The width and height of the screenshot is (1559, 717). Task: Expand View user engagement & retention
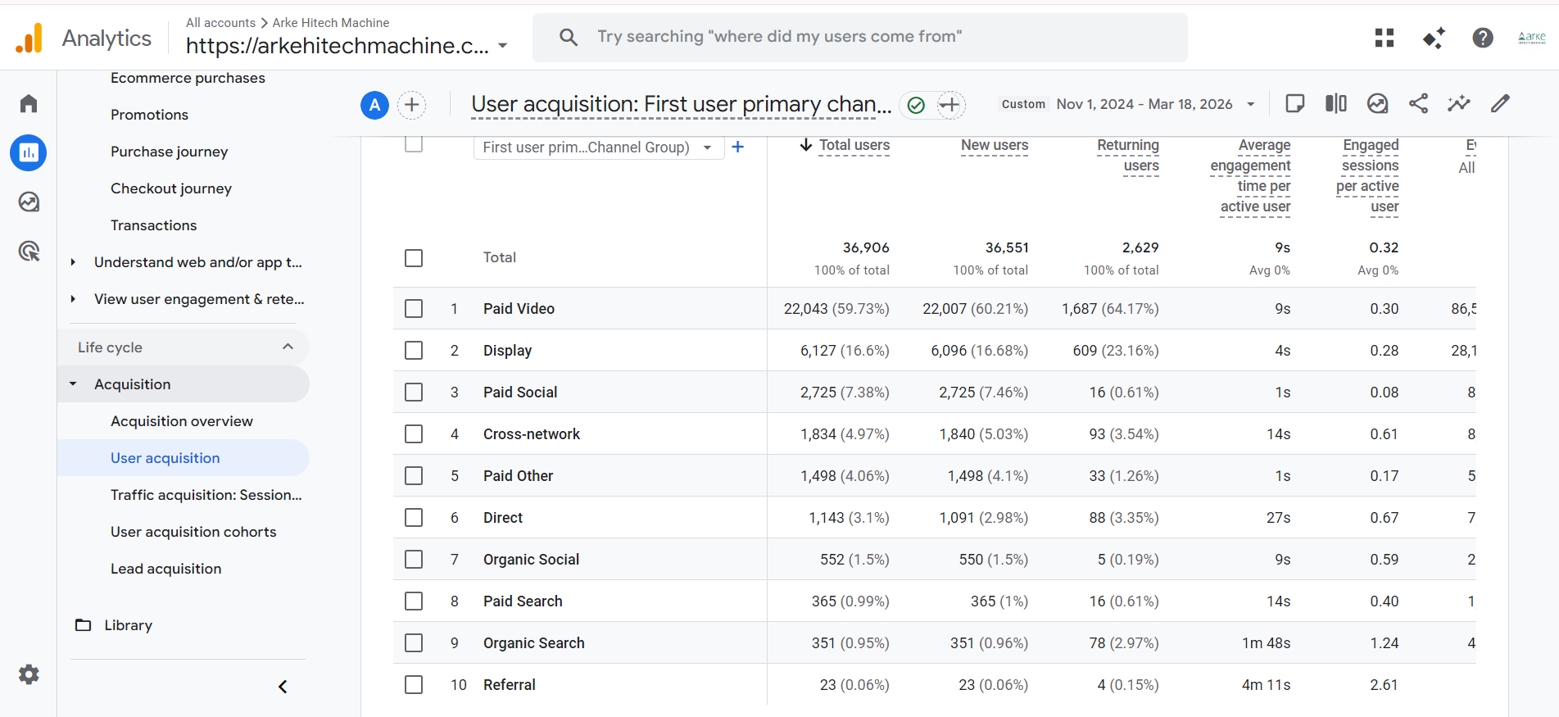point(73,299)
